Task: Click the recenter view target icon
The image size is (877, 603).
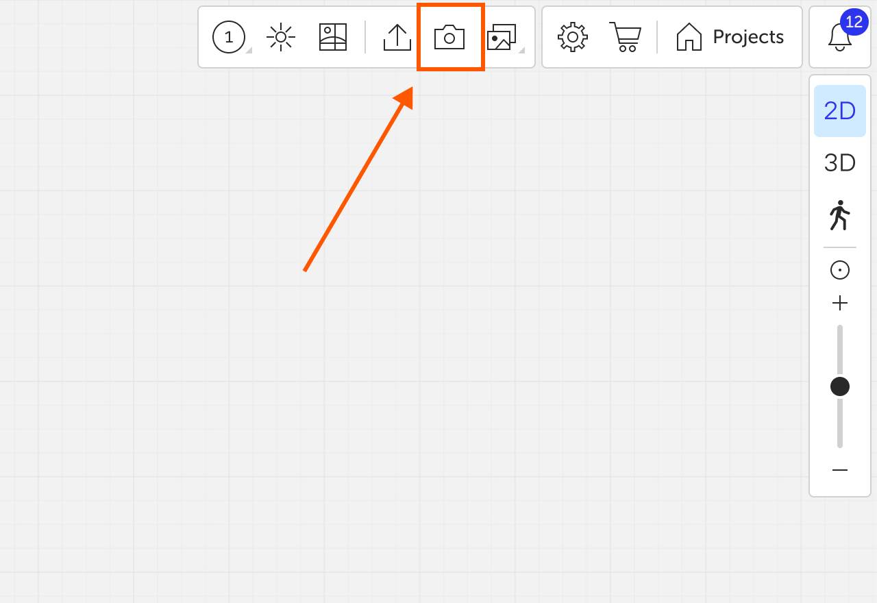Action: tap(840, 270)
